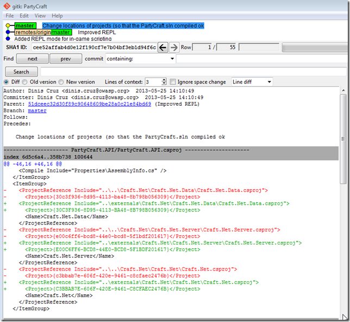This screenshot has width=350, height=322.
Task: Click the SHA1 ID input field
Action: [95, 47]
